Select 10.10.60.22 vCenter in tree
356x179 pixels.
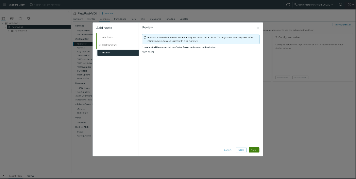coord(14,23)
